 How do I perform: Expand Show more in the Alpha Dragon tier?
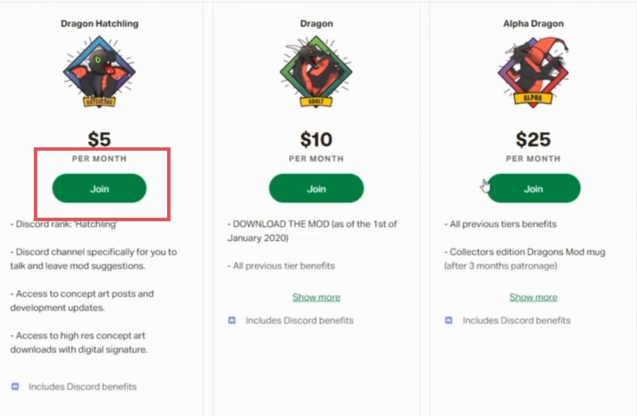tap(533, 297)
